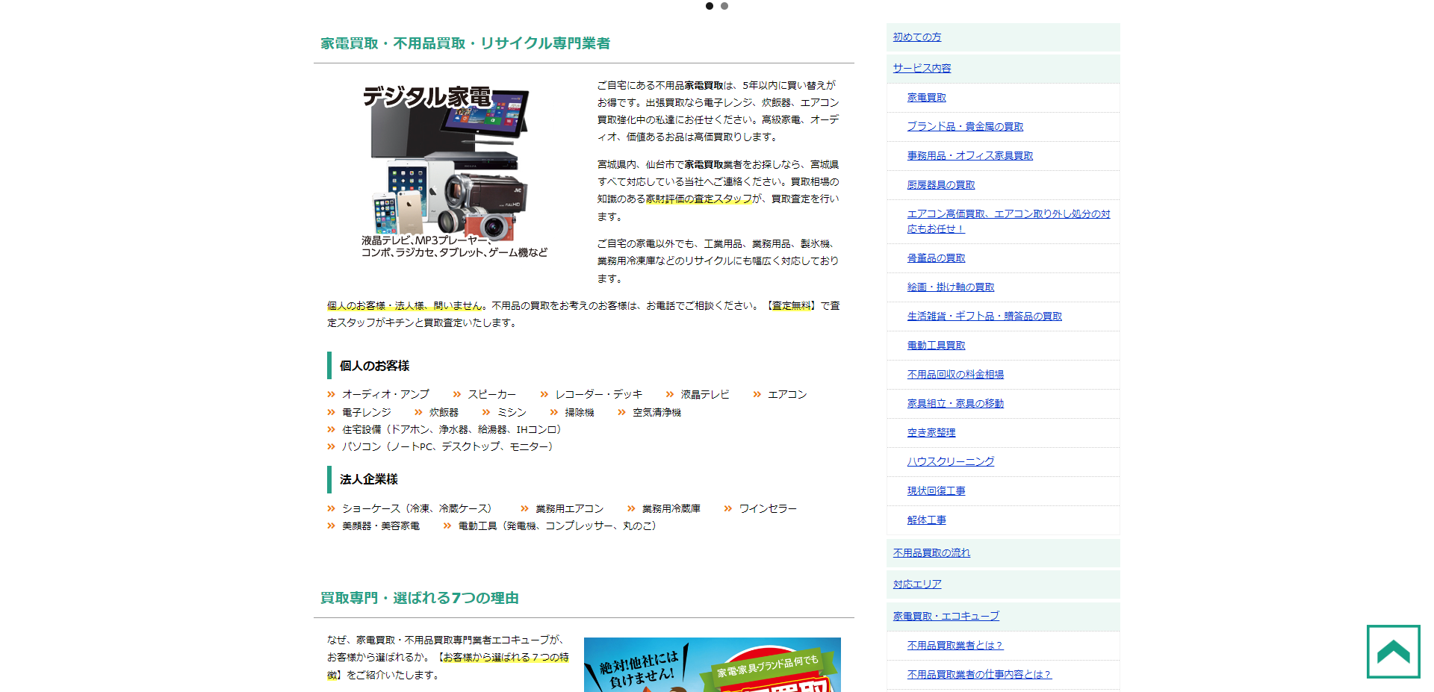This screenshot has width=1434, height=692.
Task: Select the second carousel slide dot
Action: pos(724,6)
